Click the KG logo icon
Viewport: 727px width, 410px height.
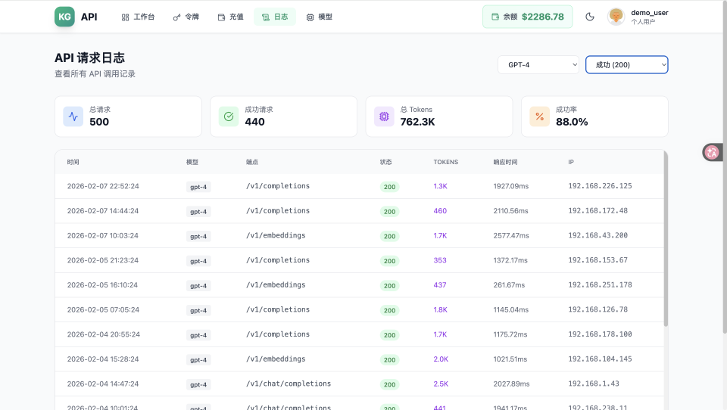click(x=64, y=17)
